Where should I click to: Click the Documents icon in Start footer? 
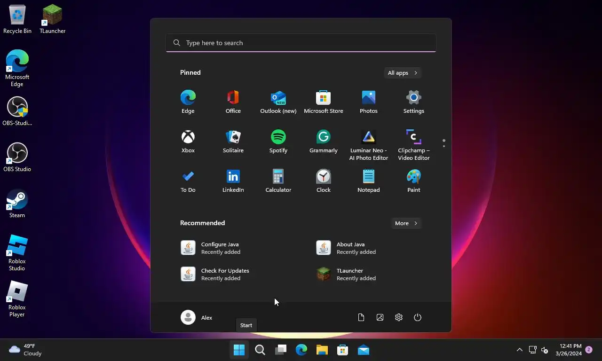coord(361,317)
